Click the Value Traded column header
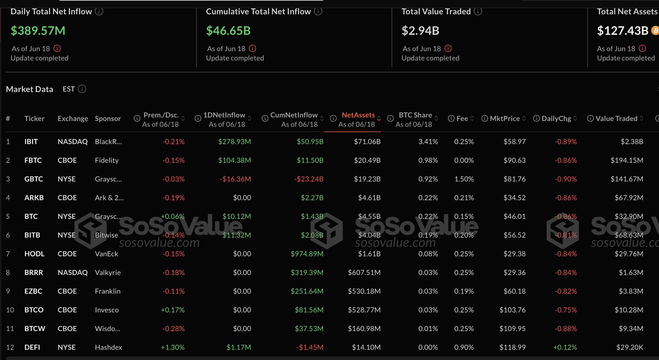The width and height of the screenshot is (659, 360). point(616,118)
